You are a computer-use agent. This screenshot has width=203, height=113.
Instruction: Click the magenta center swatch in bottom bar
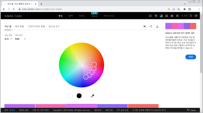81,106
